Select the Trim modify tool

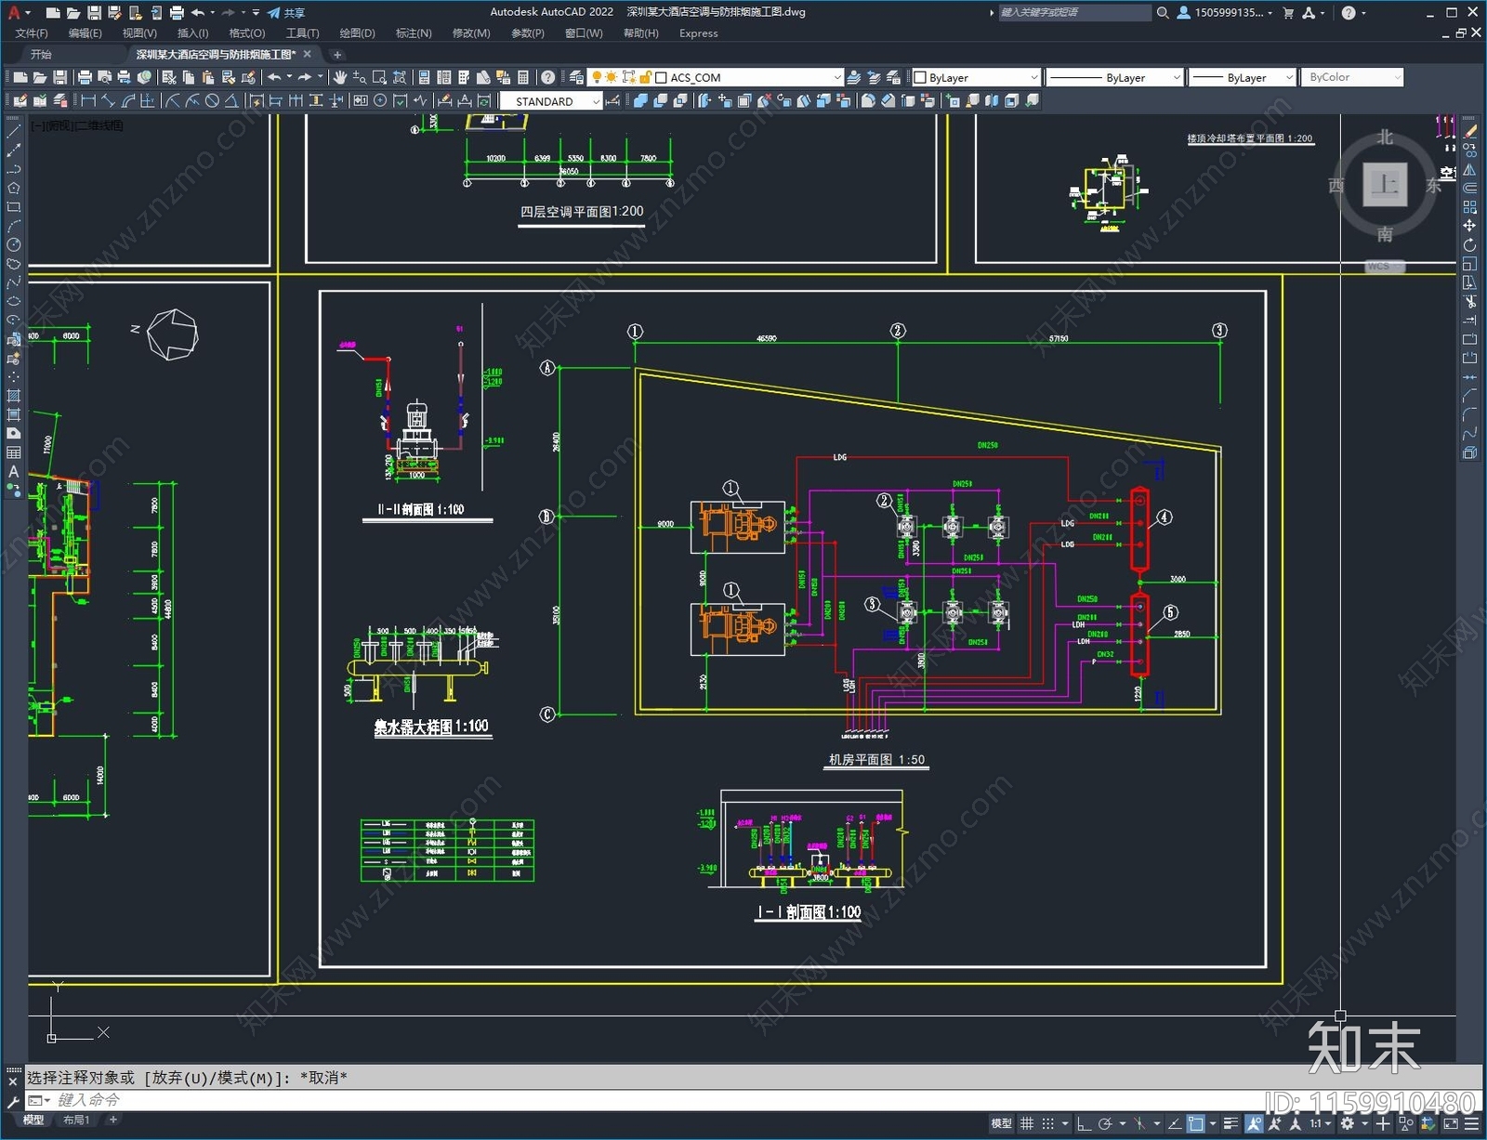pos(1469,302)
